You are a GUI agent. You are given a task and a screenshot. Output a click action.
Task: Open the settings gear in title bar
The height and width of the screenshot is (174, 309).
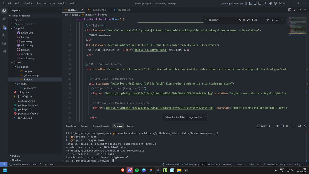click(275, 4)
